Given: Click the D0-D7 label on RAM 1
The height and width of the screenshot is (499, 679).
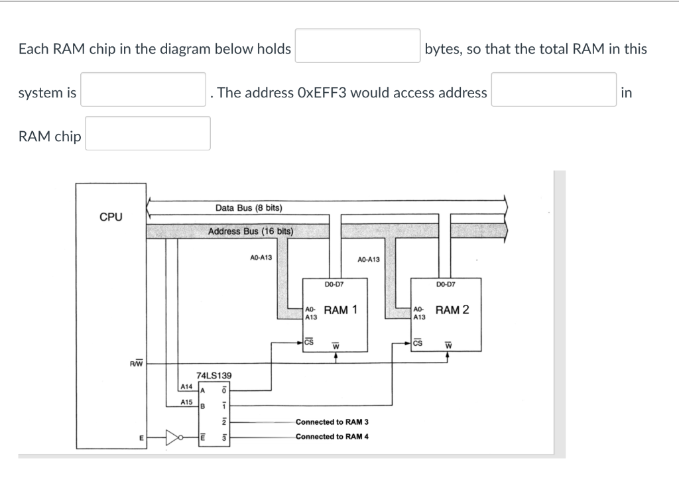Looking at the screenshot, I should tap(335, 285).
